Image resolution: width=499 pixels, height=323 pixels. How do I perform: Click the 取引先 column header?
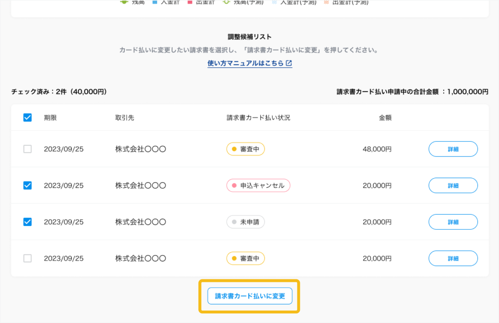(125, 117)
